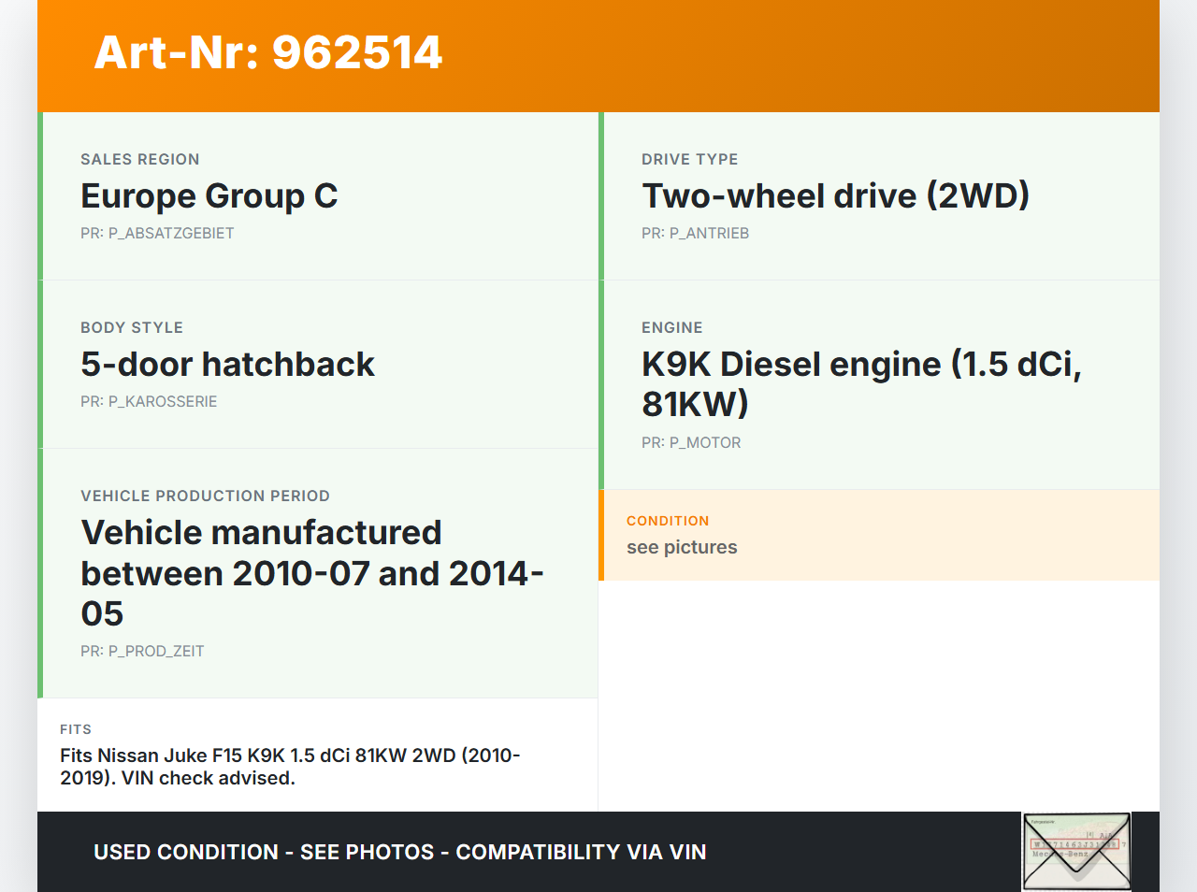Screen dimensions: 1197x892
Task: Click the PR: P_KAROSSERIE code
Action: coord(149,402)
